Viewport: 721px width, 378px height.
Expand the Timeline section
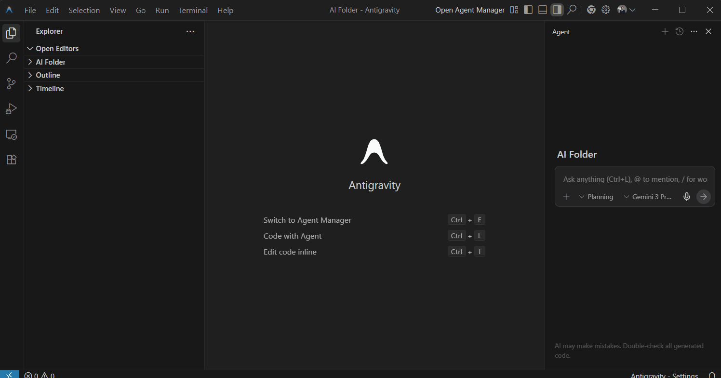pos(114,89)
